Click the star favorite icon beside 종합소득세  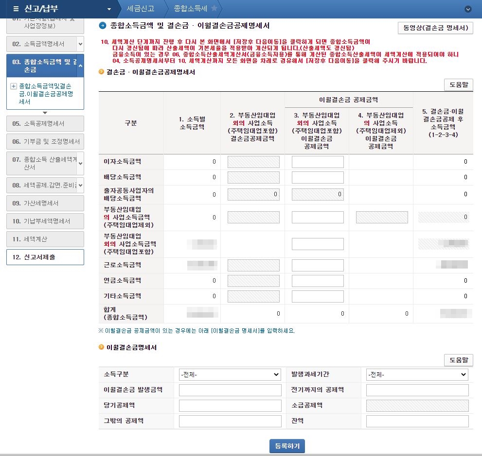point(214,8)
